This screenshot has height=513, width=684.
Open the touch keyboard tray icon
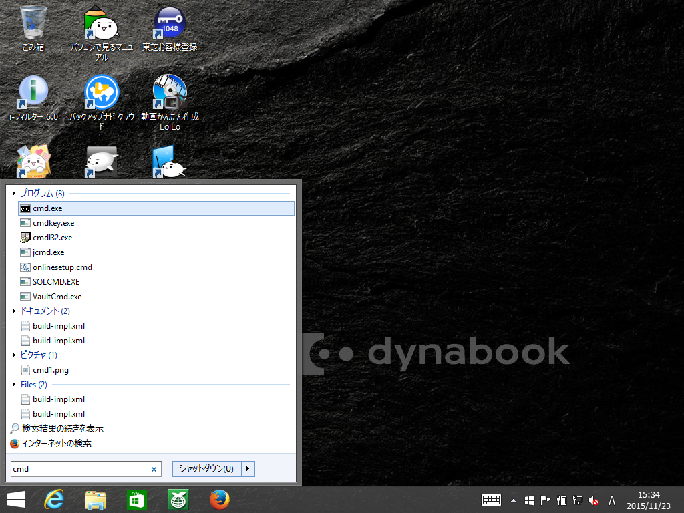tap(491, 500)
